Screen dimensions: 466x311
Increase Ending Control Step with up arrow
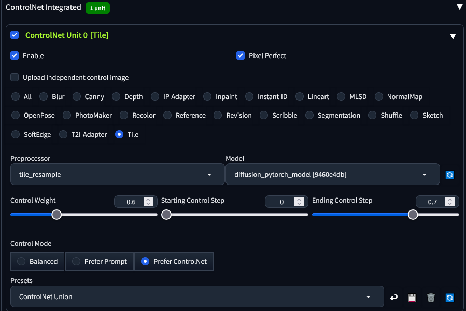click(x=450, y=200)
